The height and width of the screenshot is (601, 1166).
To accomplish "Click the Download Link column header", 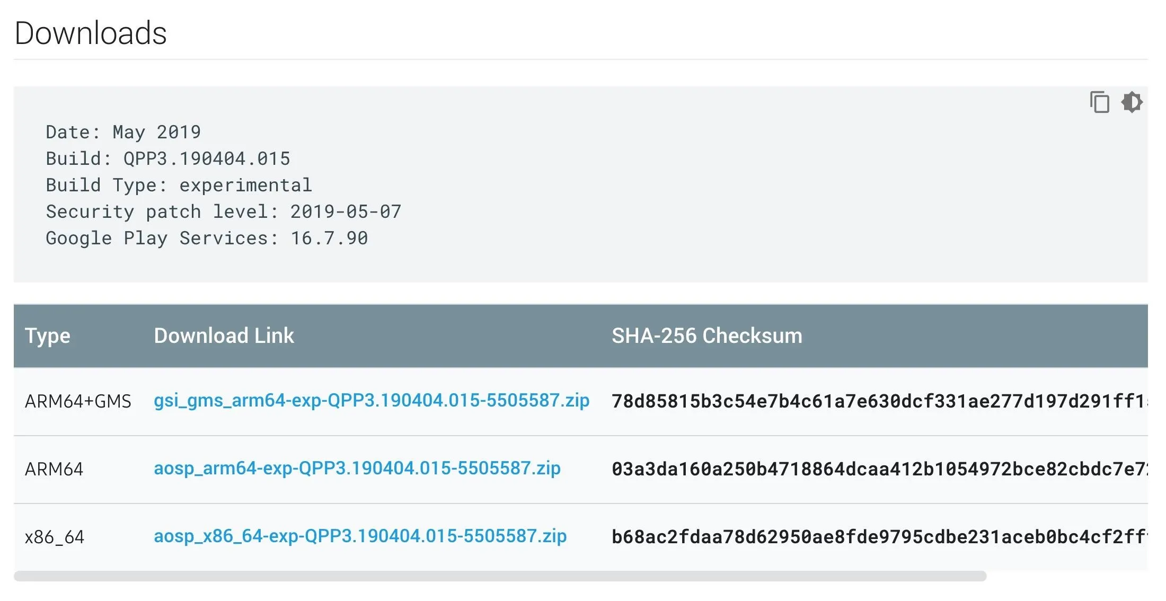I will click(x=224, y=336).
